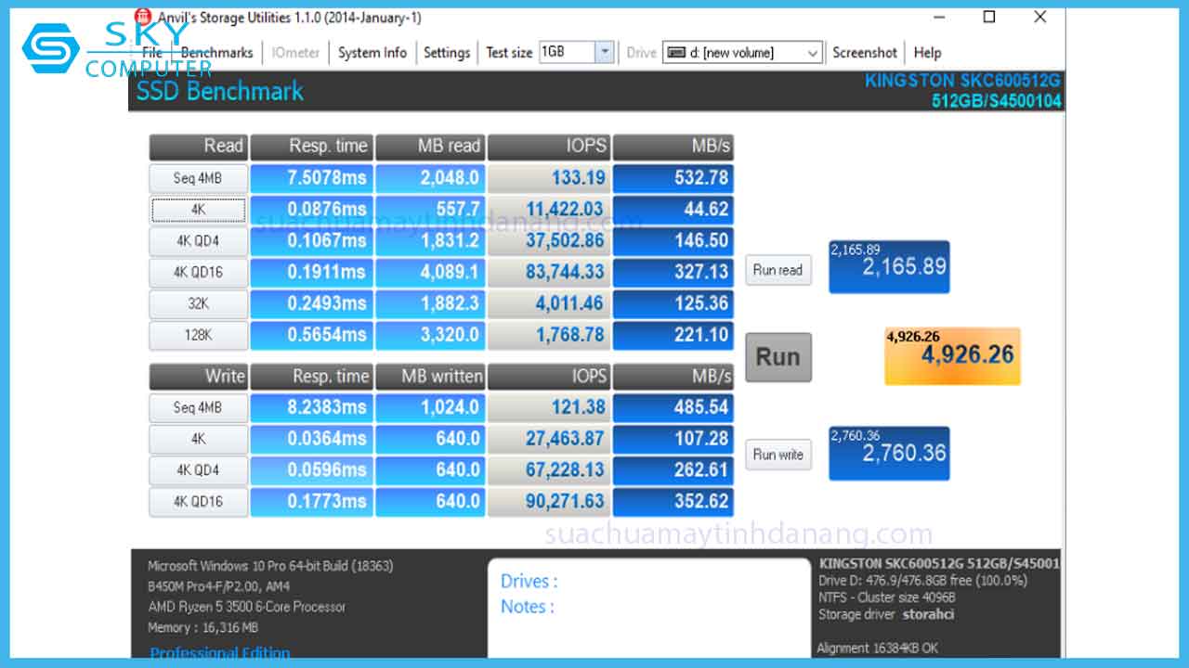Image resolution: width=1189 pixels, height=668 pixels.
Task: Open the Help menu
Action: [x=927, y=53]
